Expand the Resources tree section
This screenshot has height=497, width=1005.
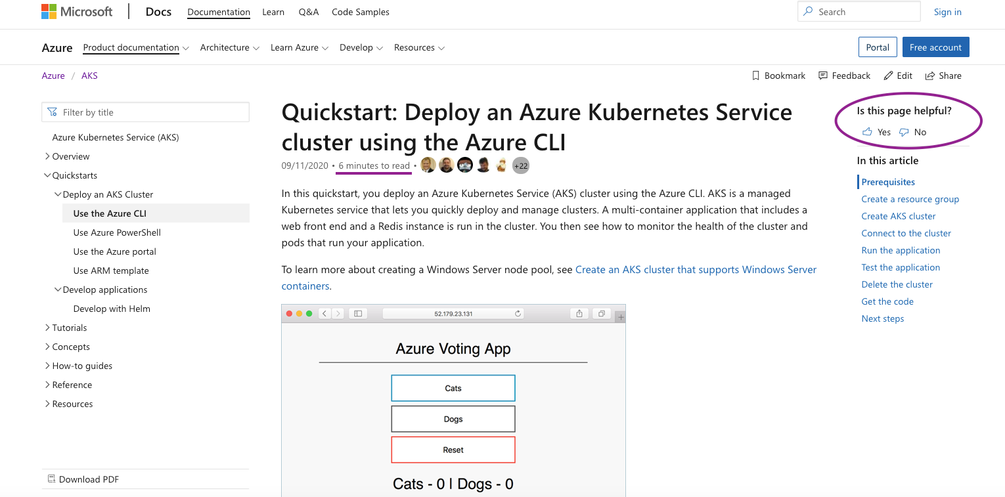click(x=47, y=404)
